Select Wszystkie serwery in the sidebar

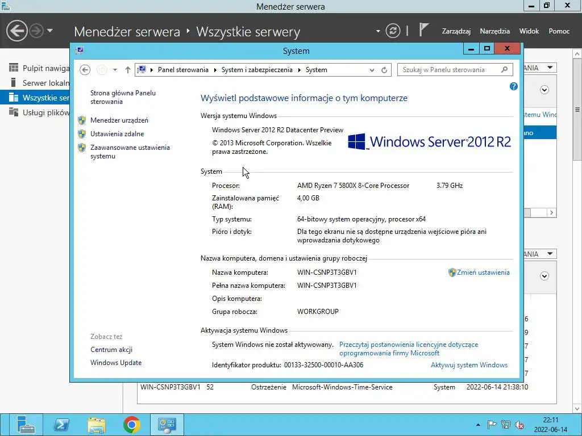click(x=35, y=98)
